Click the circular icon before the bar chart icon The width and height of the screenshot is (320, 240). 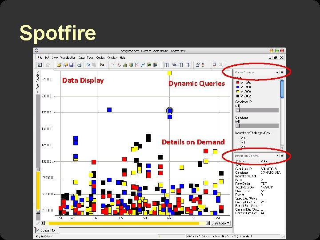pos(119,65)
